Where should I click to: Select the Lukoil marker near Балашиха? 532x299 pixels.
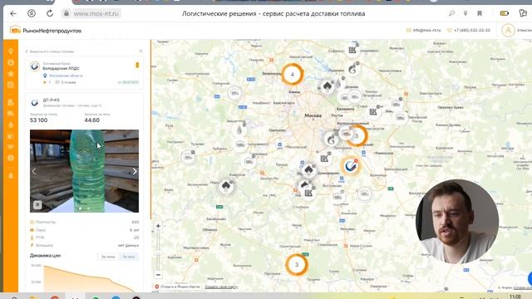click(373, 111)
